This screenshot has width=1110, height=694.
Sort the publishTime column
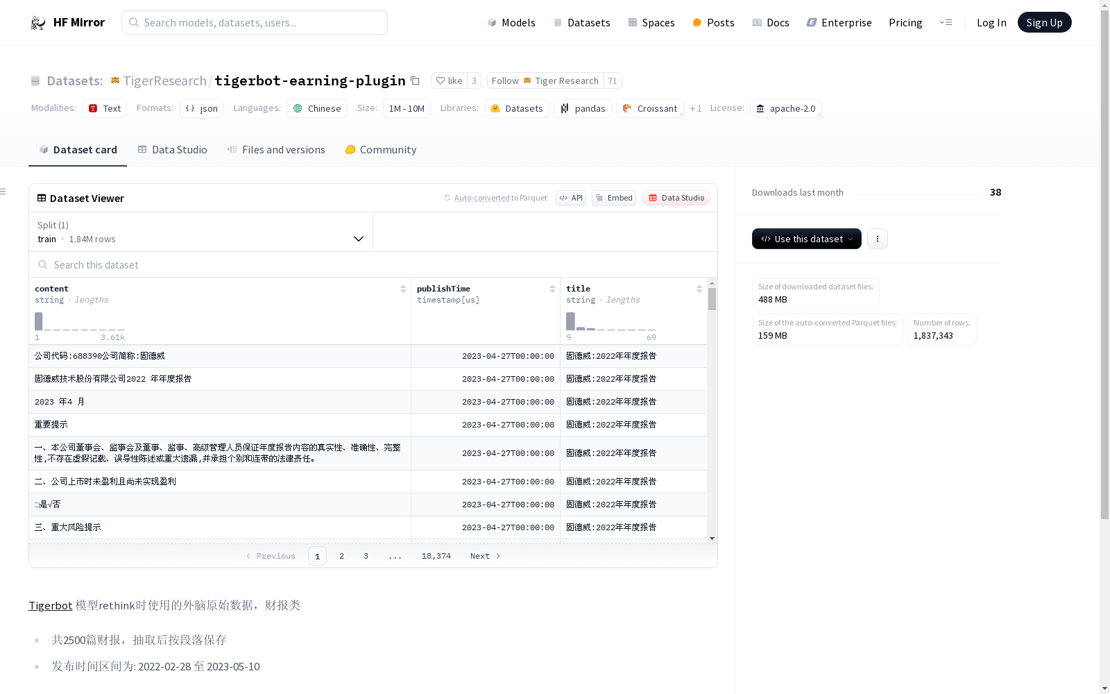(x=552, y=289)
